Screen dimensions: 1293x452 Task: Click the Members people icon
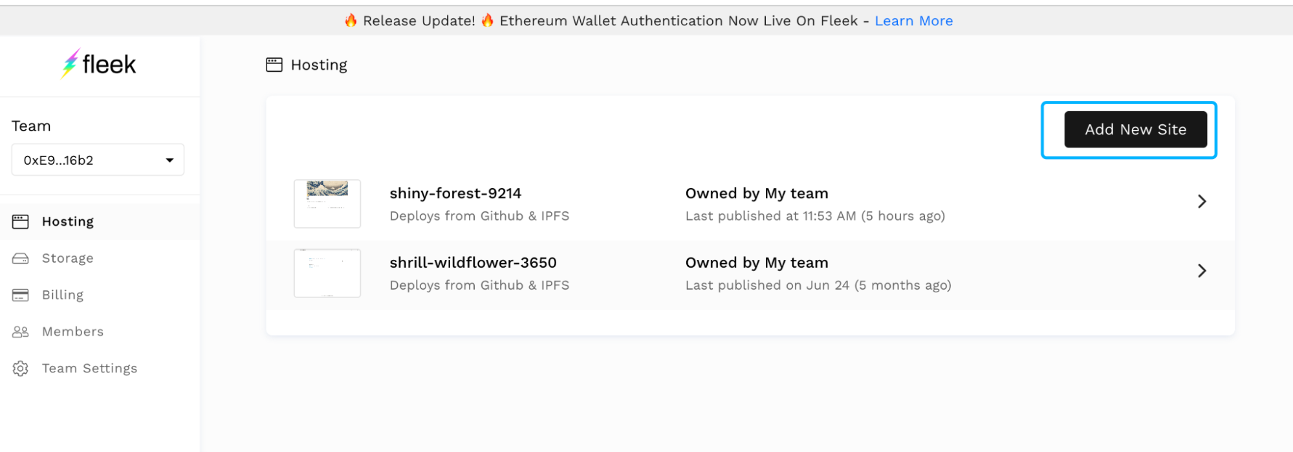(21, 332)
